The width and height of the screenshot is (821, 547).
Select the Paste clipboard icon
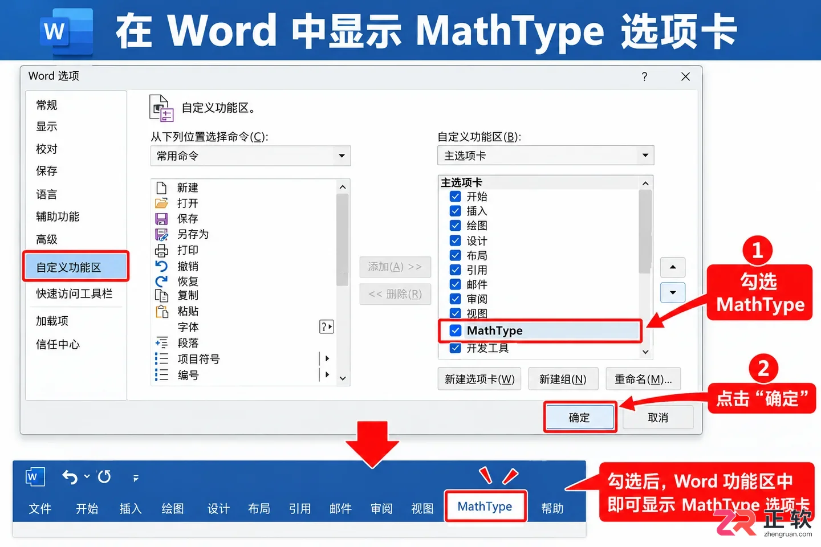(x=161, y=311)
